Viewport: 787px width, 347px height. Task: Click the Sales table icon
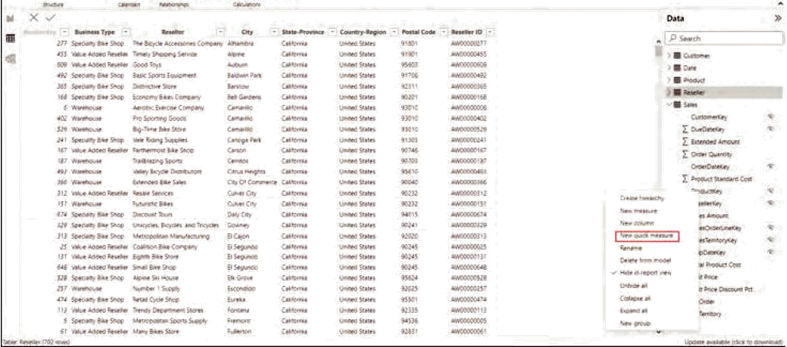(x=677, y=104)
